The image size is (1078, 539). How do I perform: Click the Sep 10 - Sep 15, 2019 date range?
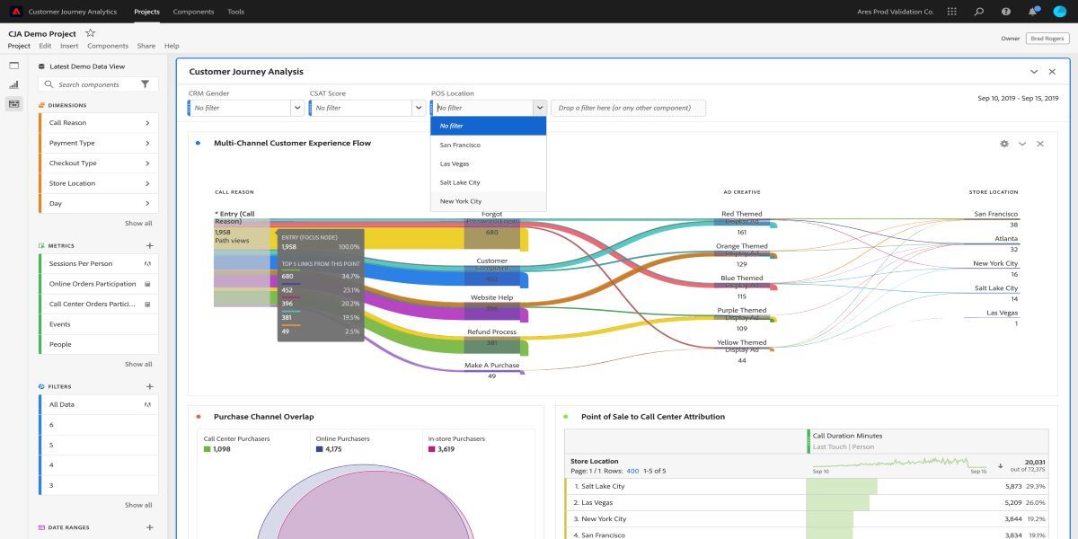pos(1018,98)
